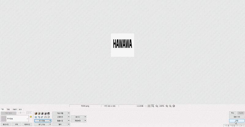The height and width of the screenshot is (127, 245).
Task: Click the 필름느낌 film effect button
Action: pos(60,121)
